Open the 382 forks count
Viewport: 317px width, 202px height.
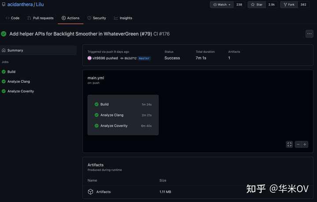click(303, 5)
